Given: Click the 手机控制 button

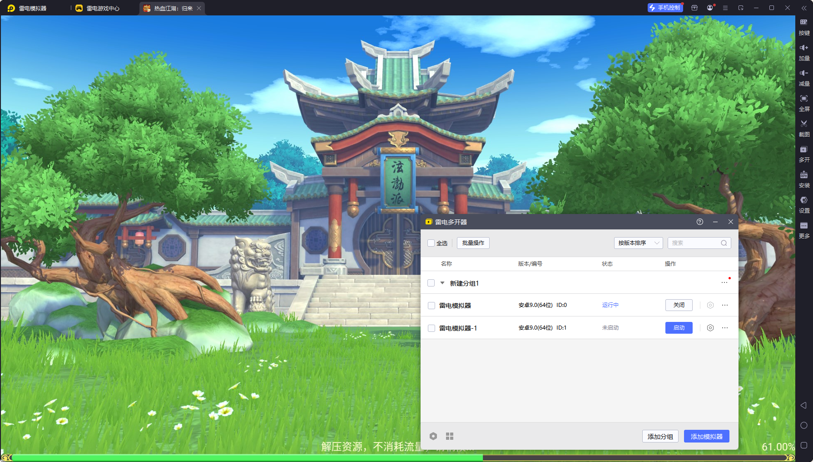Looking at the screenshot, I should [665, 8].
